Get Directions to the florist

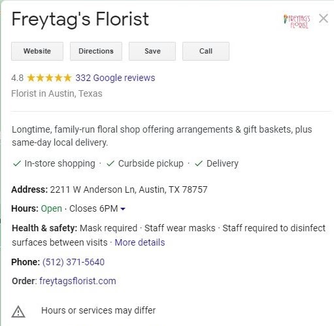(x=96, y=51)
